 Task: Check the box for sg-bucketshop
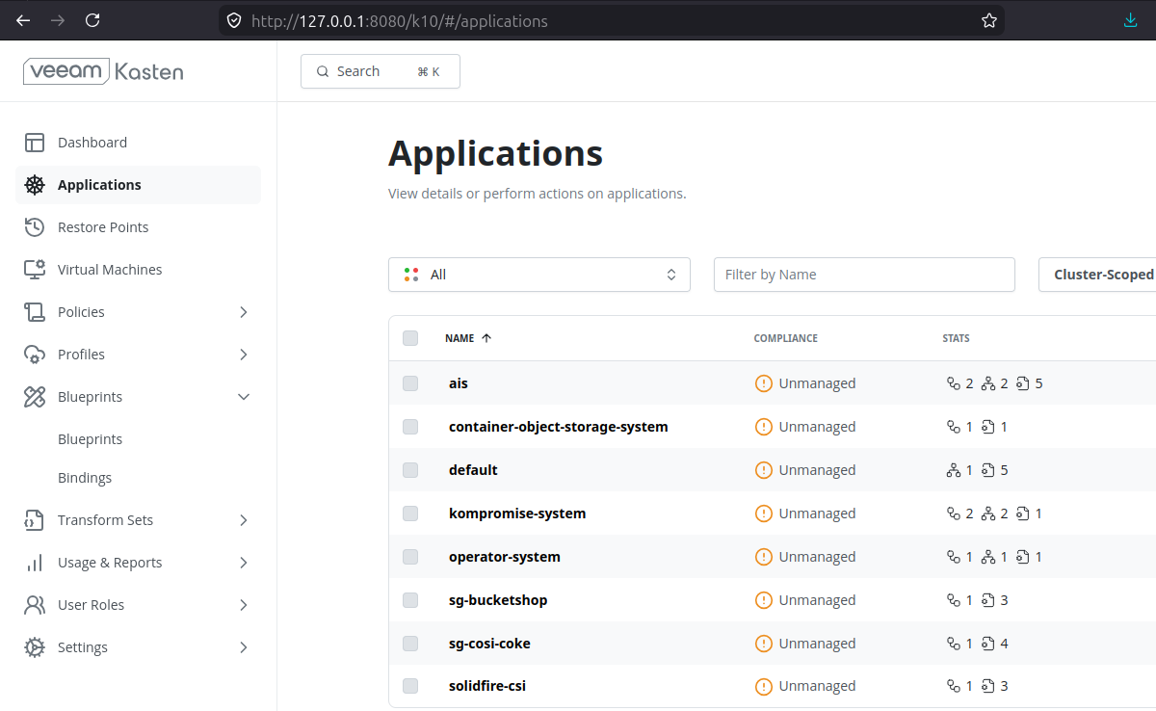coord(410,600)
